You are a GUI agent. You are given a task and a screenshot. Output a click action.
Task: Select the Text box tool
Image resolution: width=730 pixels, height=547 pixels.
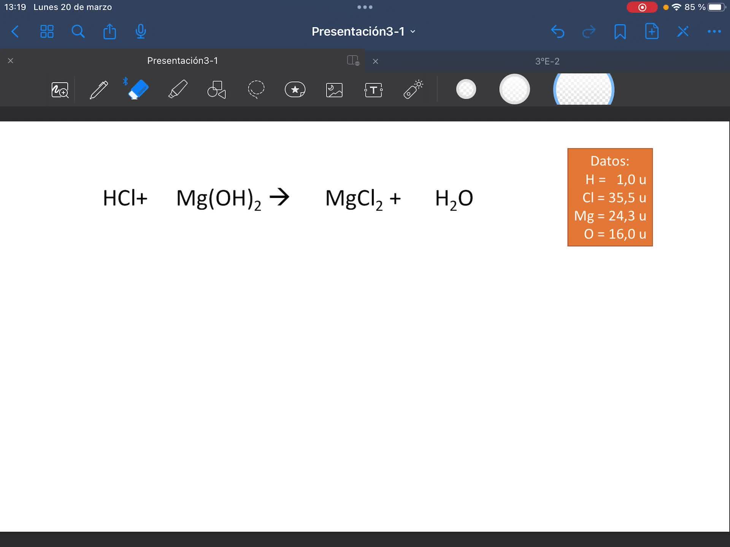pos(373,90)
